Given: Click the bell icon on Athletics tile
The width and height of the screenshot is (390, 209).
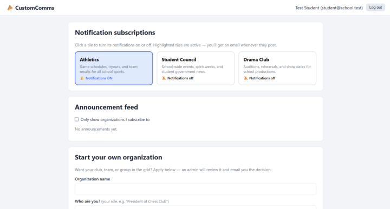Looking at the screenshot, I should coord(82,78).
